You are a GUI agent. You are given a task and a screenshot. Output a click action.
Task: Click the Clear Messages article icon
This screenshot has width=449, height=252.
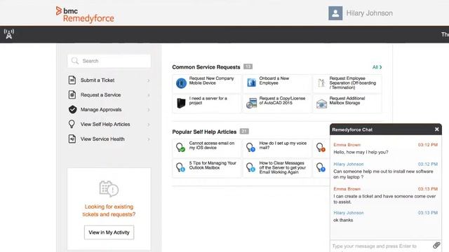coord(250,167)
